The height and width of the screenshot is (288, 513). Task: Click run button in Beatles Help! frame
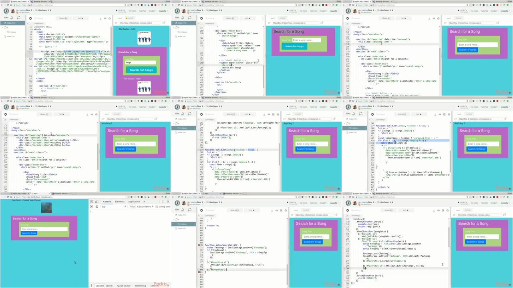tap(81, 18)
